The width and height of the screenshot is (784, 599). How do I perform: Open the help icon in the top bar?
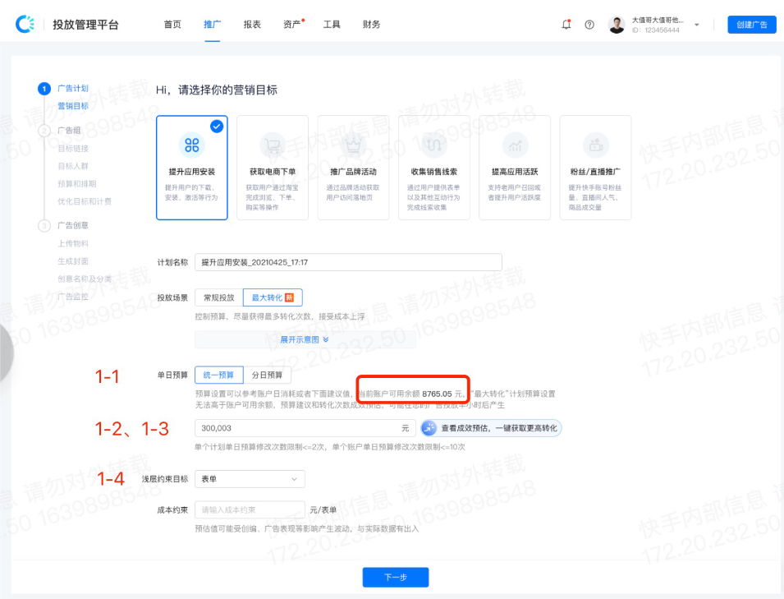coord(589,25)
